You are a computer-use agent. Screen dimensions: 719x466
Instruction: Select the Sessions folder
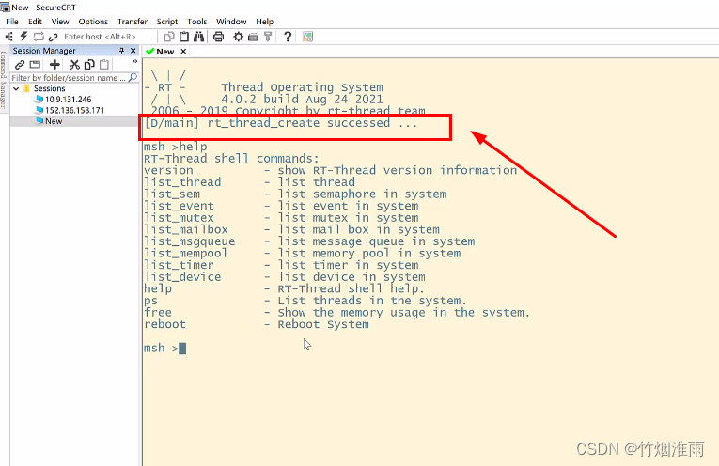click(x=49, y=88)
